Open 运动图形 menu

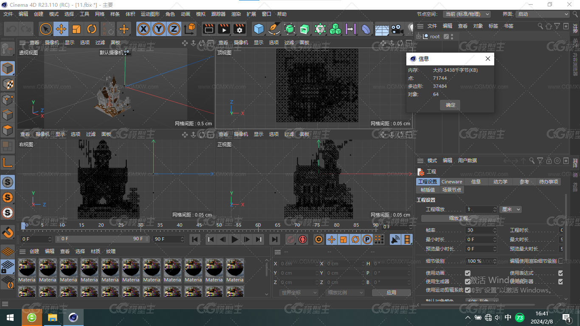(x=150, y=14)
